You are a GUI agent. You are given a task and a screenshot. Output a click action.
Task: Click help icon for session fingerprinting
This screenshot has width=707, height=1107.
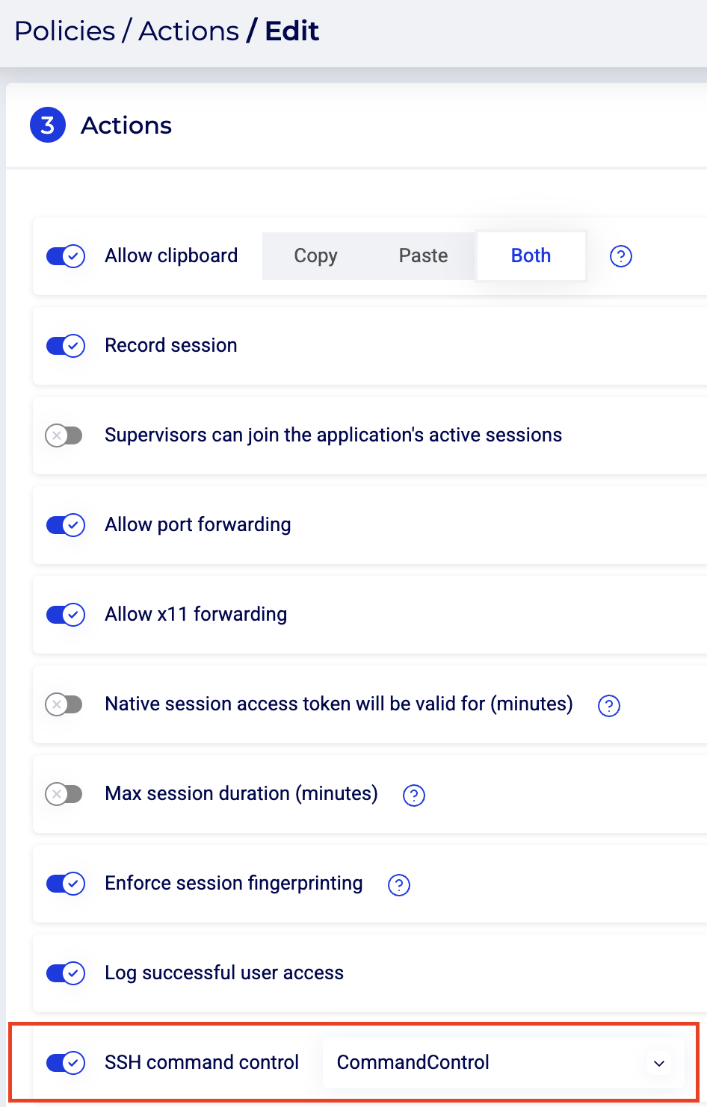click(399, 884)
